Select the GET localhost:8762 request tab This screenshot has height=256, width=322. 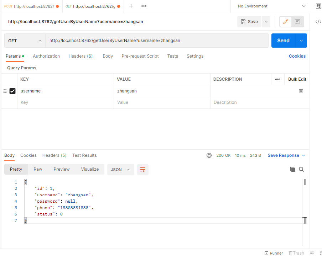(x=93, y=6)
